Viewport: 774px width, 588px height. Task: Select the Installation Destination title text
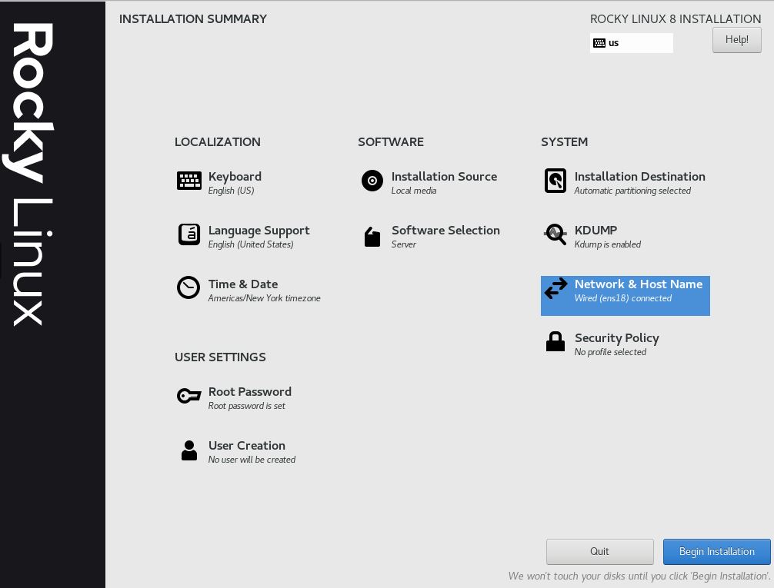[x=639, y=177]
